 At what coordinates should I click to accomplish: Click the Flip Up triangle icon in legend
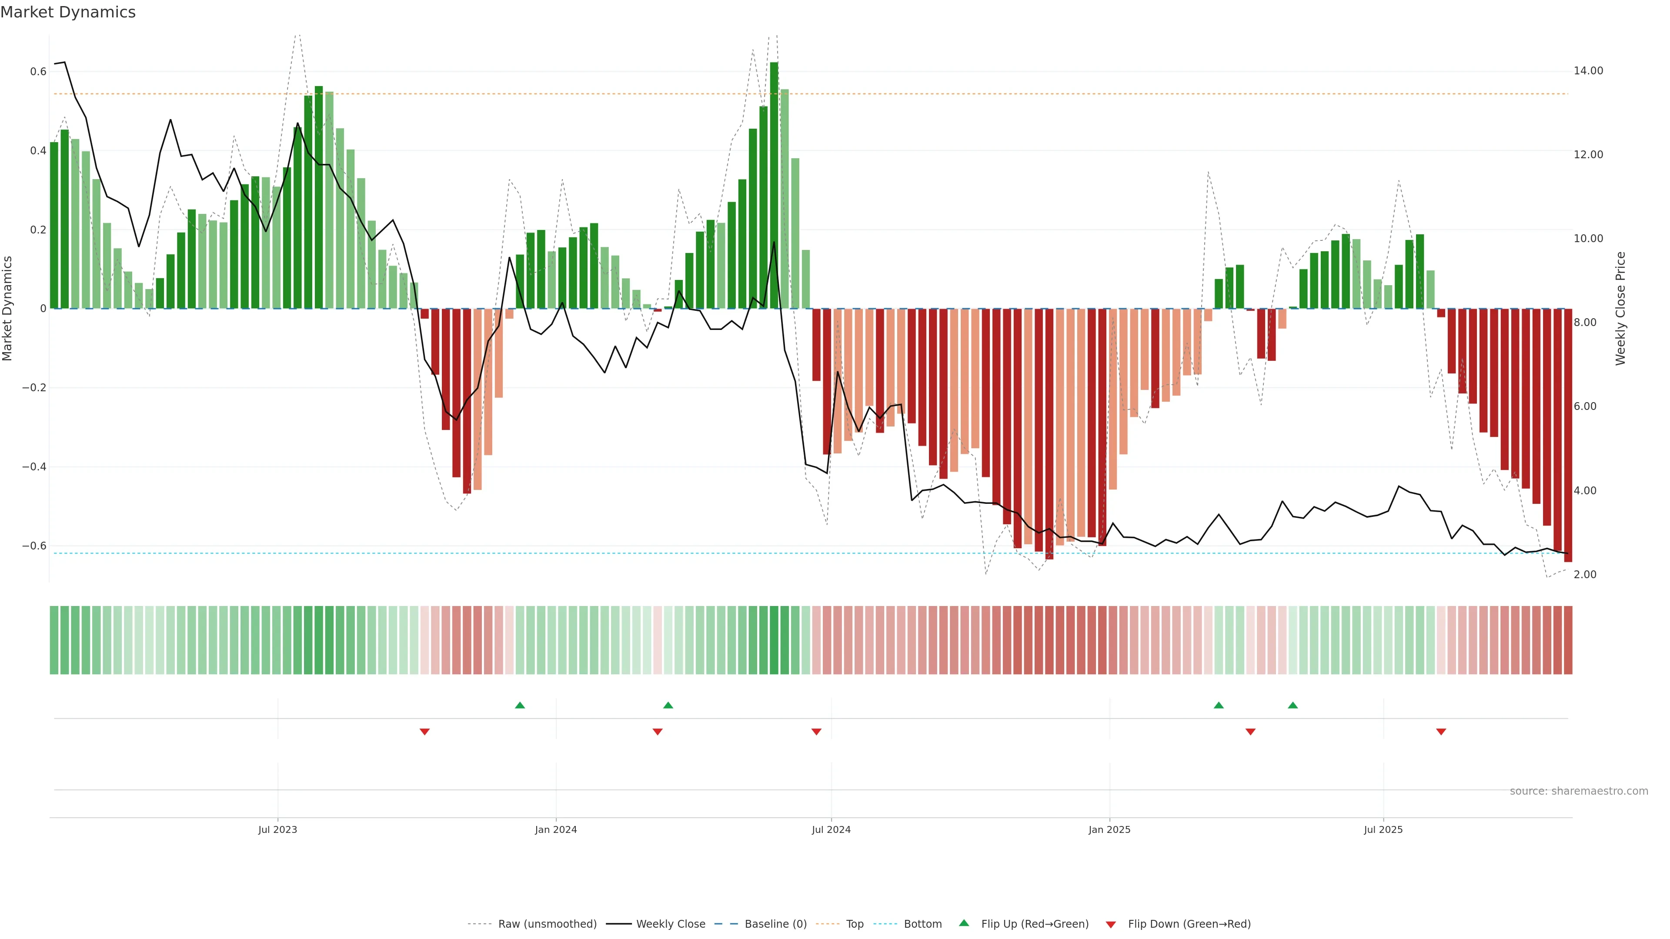(x=964, y=923)
